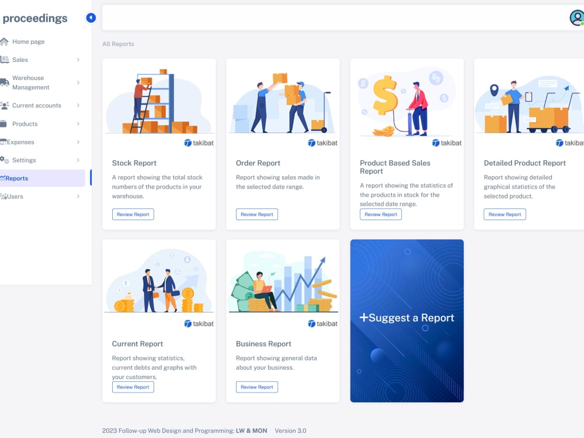Click the Reports chart icon
584x438 pixels.
2,178
